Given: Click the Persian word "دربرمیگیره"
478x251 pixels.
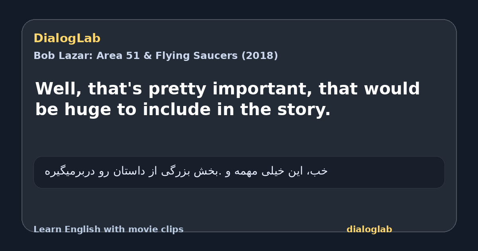Looking at the screenshot, I should 70,171.
